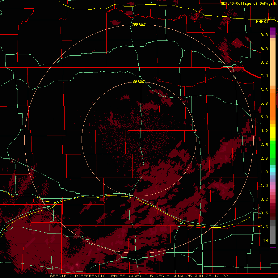The width and height of the screenshot is (278, 278).
Task: Click the 4.2 scale value
Action: [264, 131]
